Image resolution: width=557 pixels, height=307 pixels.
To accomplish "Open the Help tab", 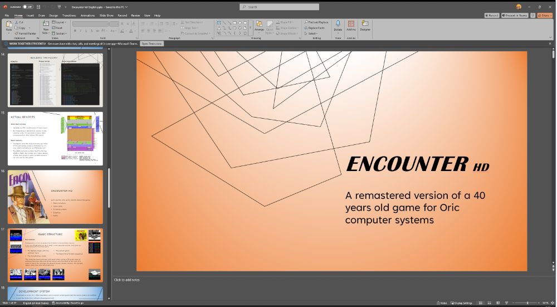I will click(x=158, y=16).
